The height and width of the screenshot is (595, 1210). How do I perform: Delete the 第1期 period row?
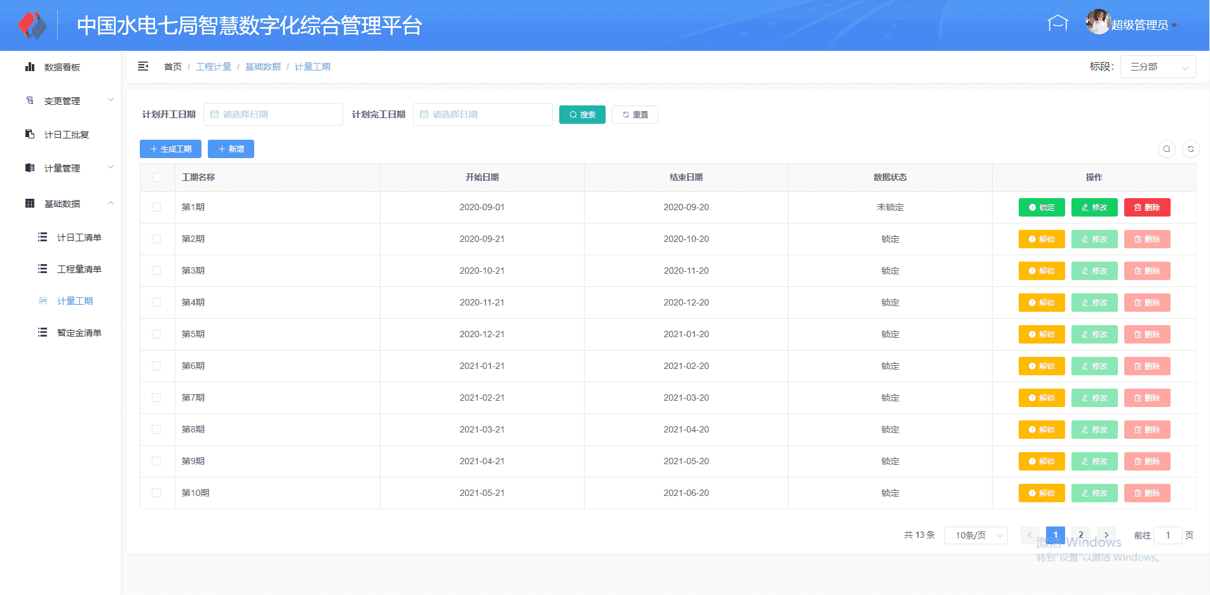(1146, 208)
